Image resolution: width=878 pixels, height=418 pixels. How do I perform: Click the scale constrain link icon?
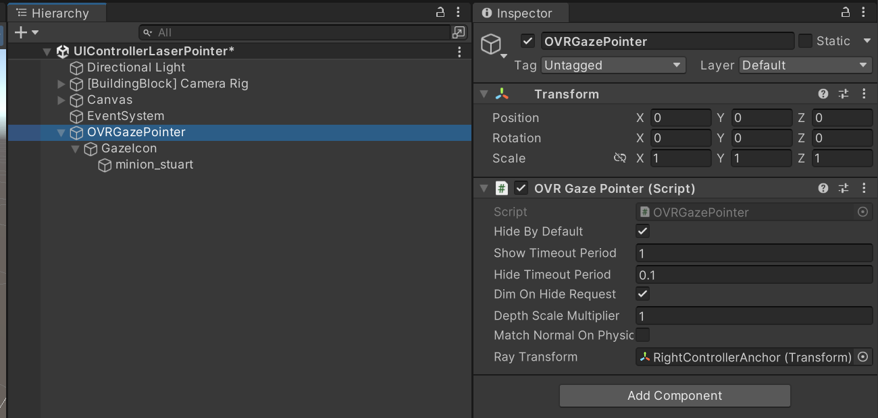pos(620,158)
